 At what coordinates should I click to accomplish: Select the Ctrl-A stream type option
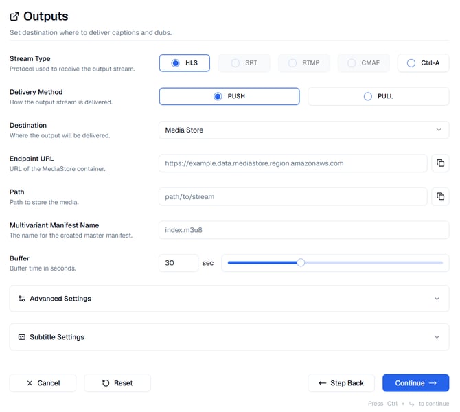(423, 63)
